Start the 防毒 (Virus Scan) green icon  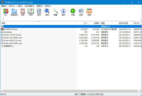click(x=73, y=11)
